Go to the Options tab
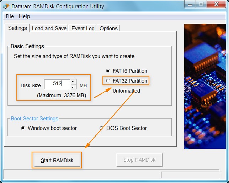Viewport: 229px width, 183px height. 108,28
